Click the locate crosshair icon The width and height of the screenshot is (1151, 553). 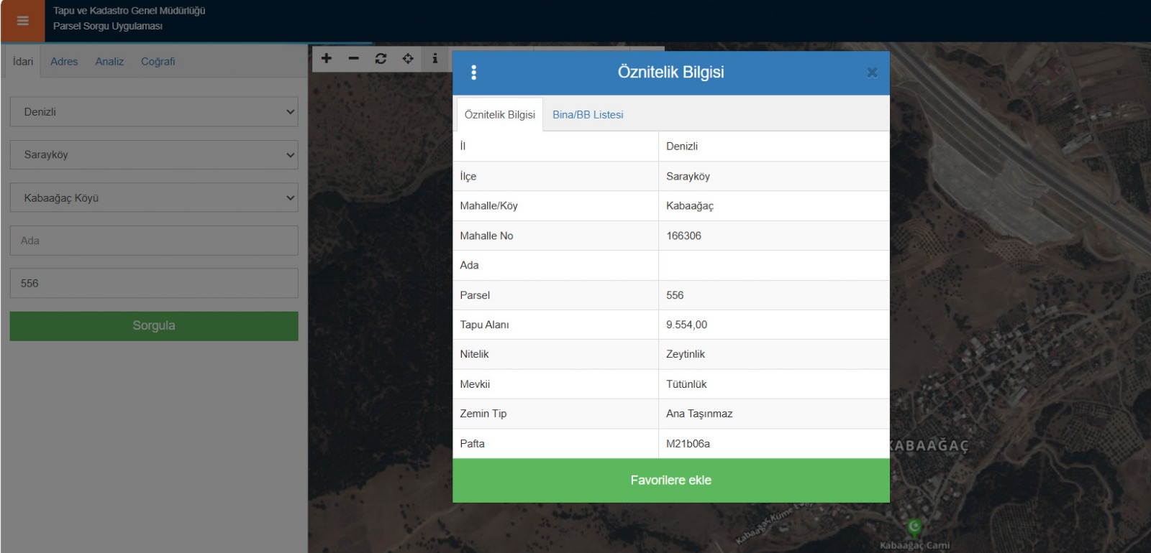coord(408,58)
